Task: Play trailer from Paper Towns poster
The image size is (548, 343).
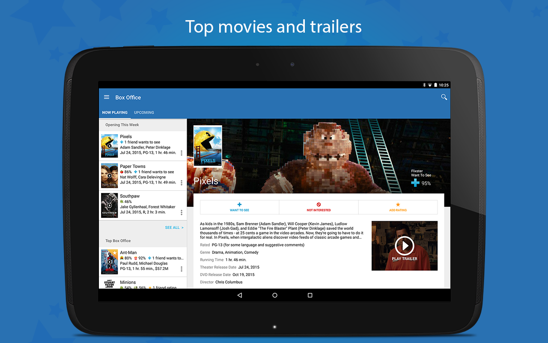Action: [110, 175]
